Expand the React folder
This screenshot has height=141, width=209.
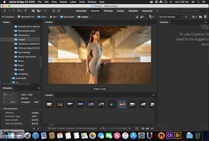tap(13, 65)
